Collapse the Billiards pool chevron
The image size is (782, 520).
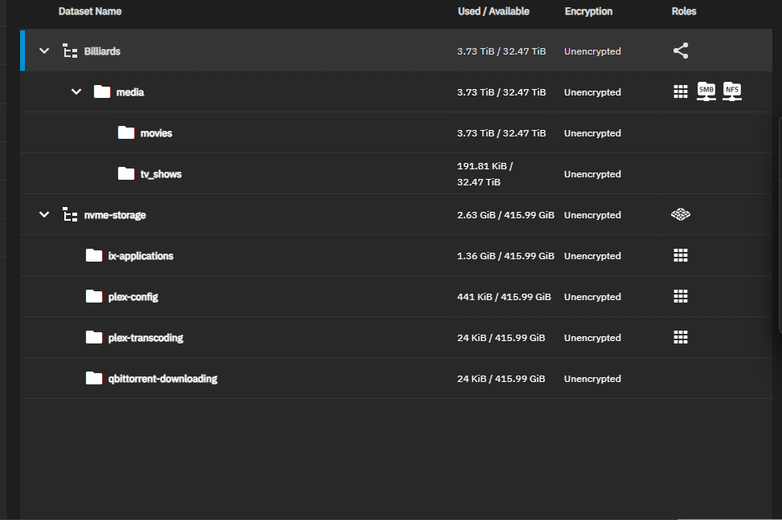pyautogui.click(x=44, y=51)
